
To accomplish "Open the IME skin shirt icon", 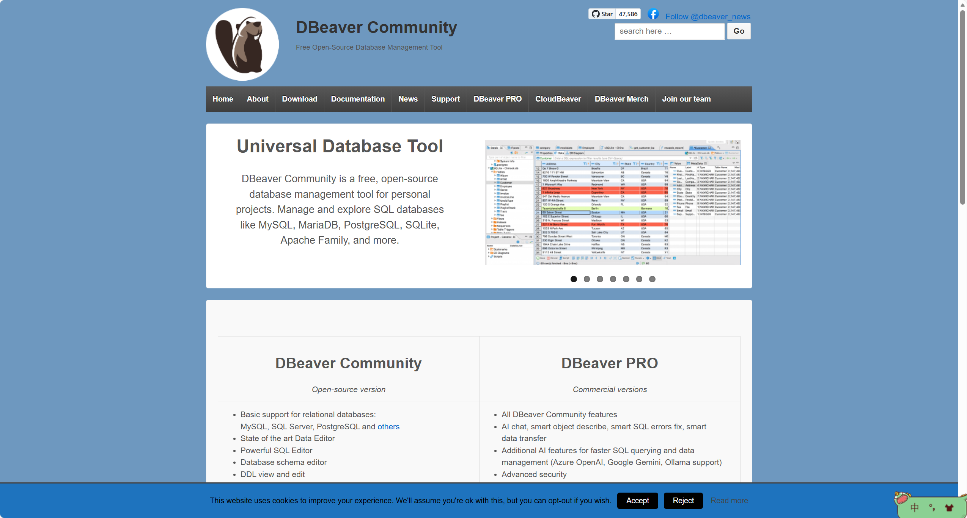I will point(949,508).
